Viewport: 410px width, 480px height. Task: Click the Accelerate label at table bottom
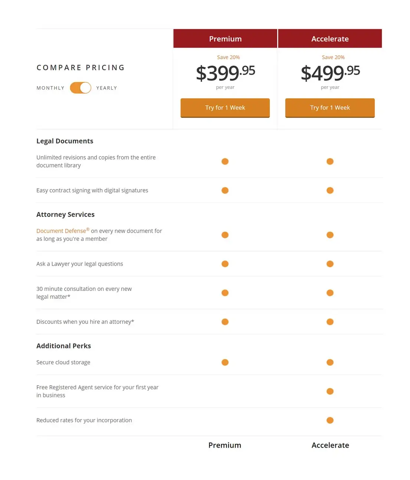[x=330, y=445]
